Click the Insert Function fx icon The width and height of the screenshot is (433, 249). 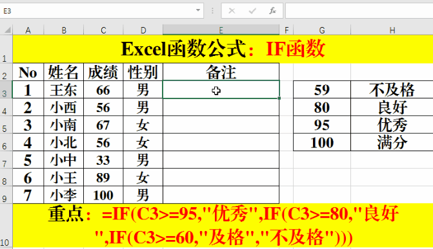[x=272, y=11]
